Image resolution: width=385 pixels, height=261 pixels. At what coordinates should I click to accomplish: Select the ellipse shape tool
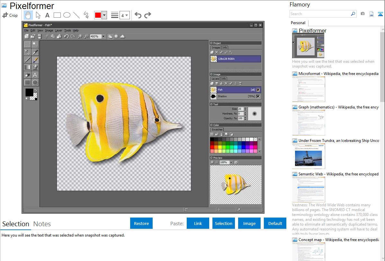tap(67, 15)
